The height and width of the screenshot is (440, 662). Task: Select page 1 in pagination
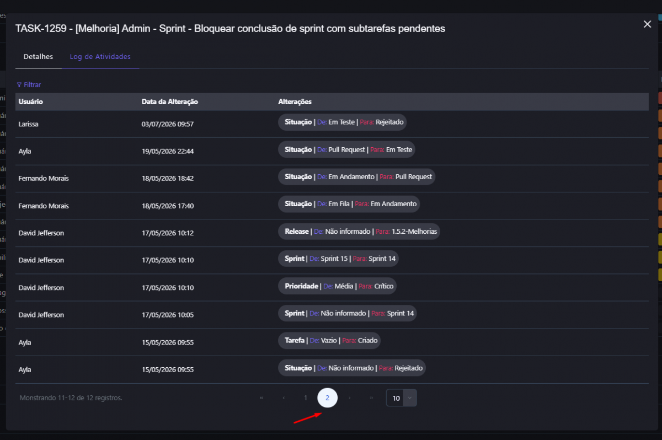click(306, 398)
